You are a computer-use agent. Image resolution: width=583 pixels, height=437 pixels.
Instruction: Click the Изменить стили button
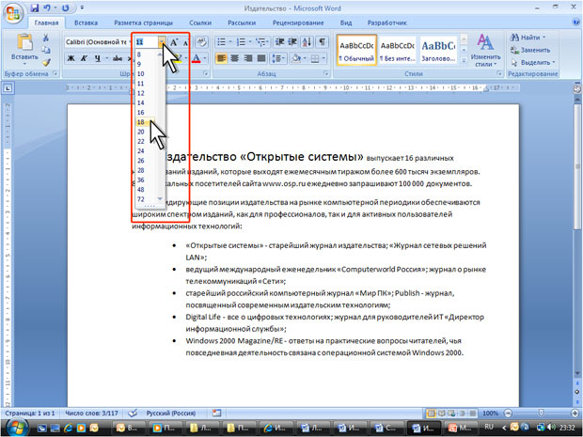point(485,51)
